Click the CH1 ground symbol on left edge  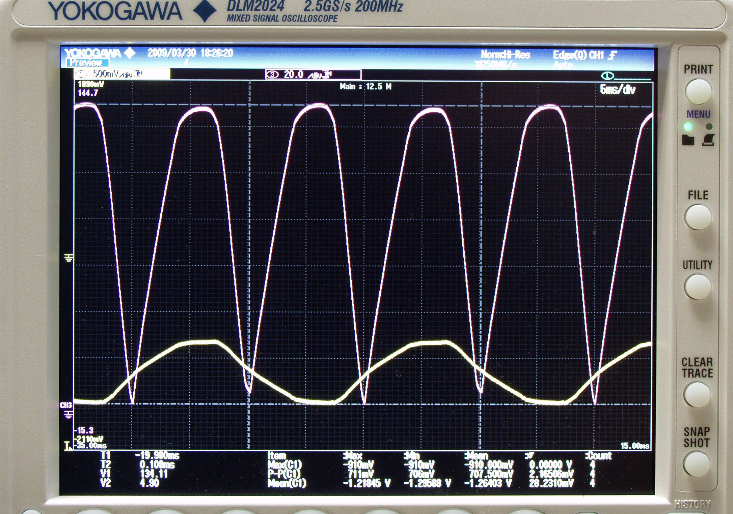point(69,258)
